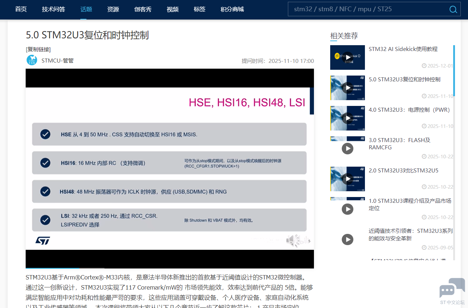Click the HSE checkmark row in slide
The height and width of the screenshot is (308, 468).
[x=169, y=134]
